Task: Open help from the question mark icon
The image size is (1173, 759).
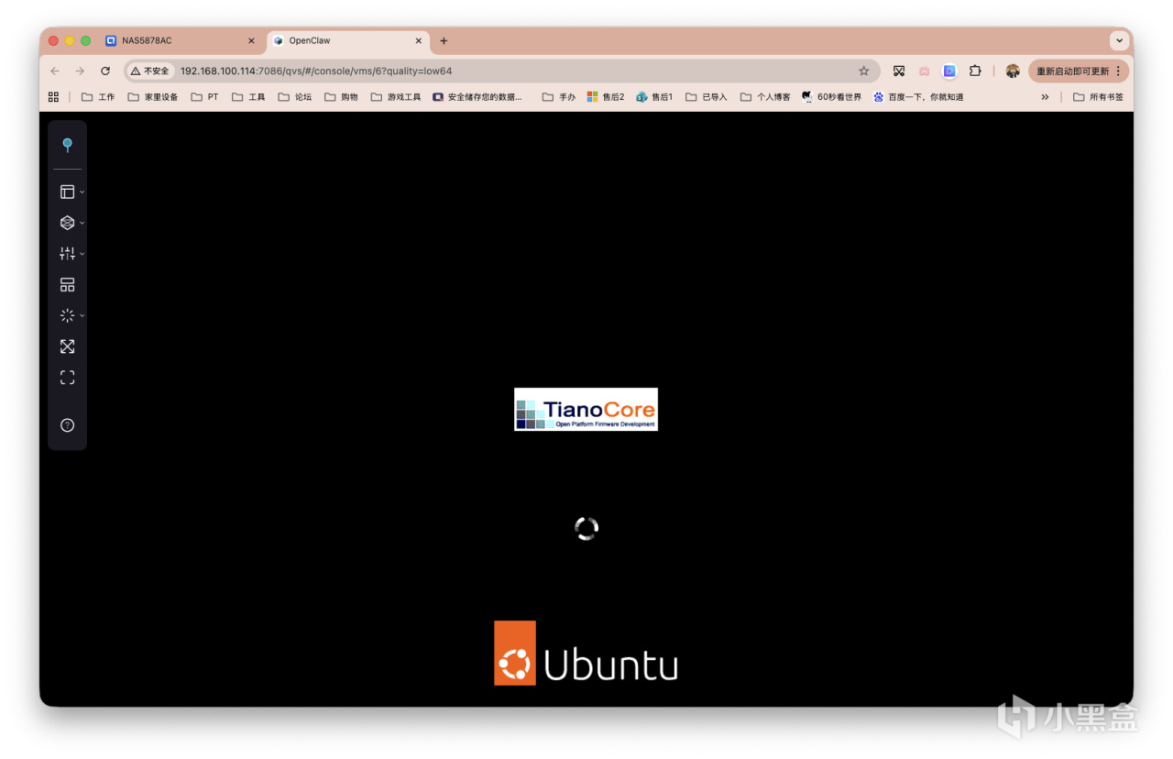Action: pos(67,425)
